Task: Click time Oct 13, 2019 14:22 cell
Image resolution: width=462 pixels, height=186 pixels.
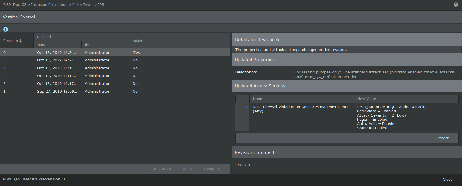Action: [x=57, y=60]
